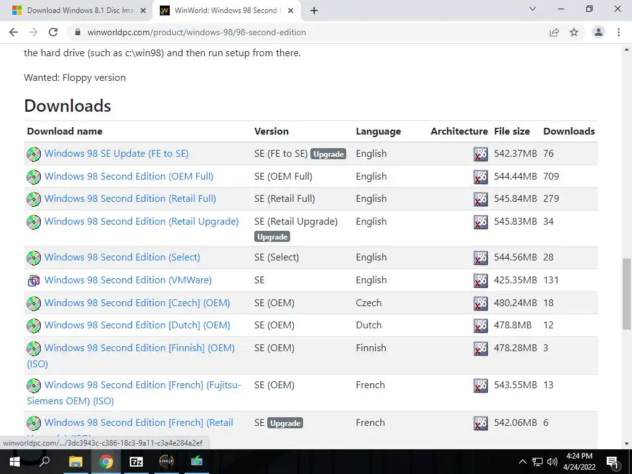The image size is (632, 474).
Task: Click the File size column header
Action: [x=512, y=131]
